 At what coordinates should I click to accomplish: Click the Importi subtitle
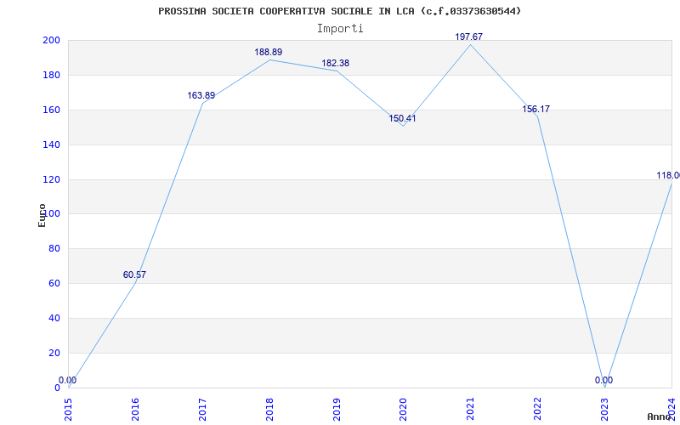[340, 29]
